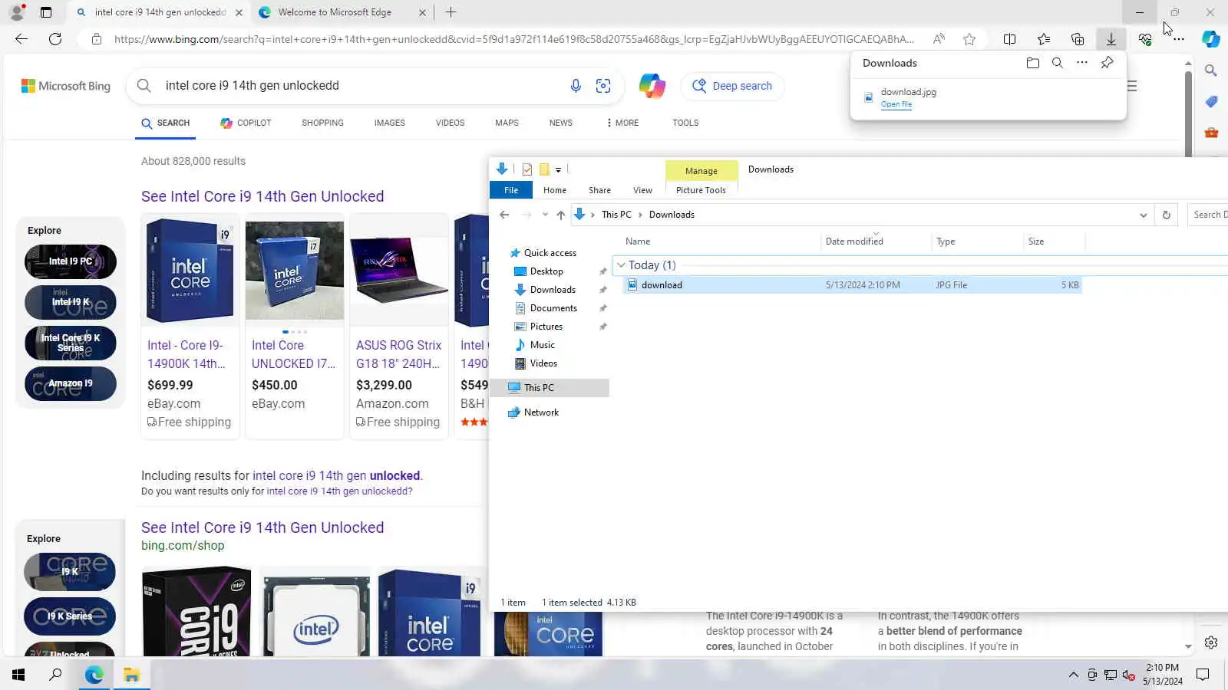Screen dimensions: 1228x690
Task: Open the Explorer File menu
Action: click(511, 190)
